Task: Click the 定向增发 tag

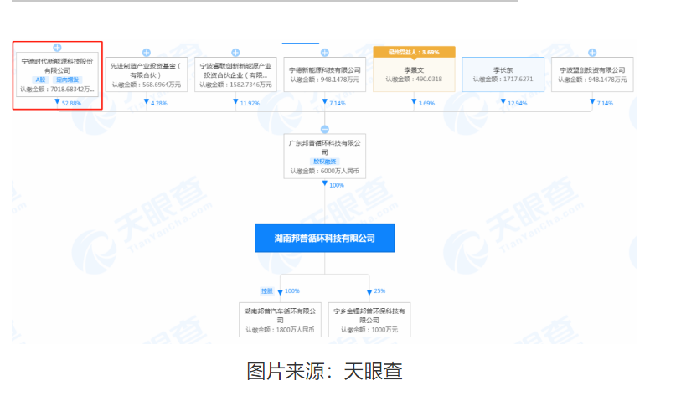Action: (67, 79)
